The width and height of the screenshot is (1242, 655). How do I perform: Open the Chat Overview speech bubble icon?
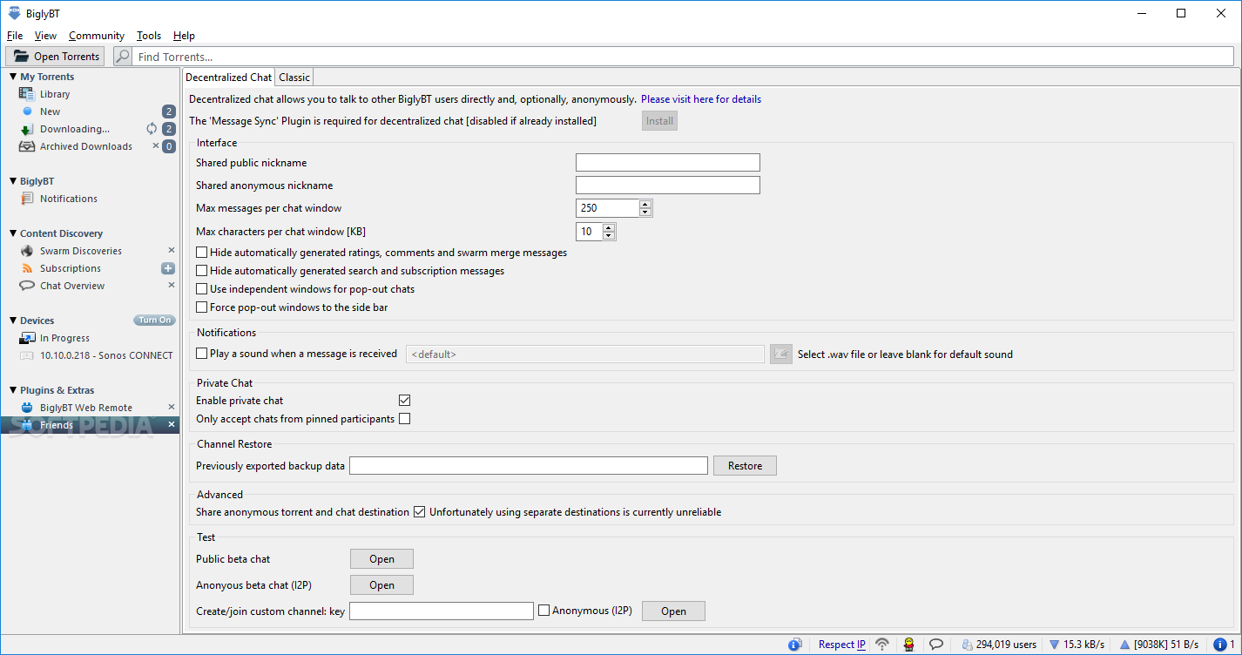pos(26,286)
